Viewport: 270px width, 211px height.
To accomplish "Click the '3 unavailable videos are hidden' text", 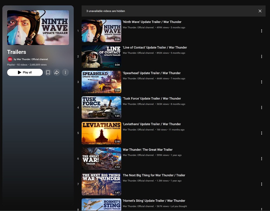I will 106,11.
